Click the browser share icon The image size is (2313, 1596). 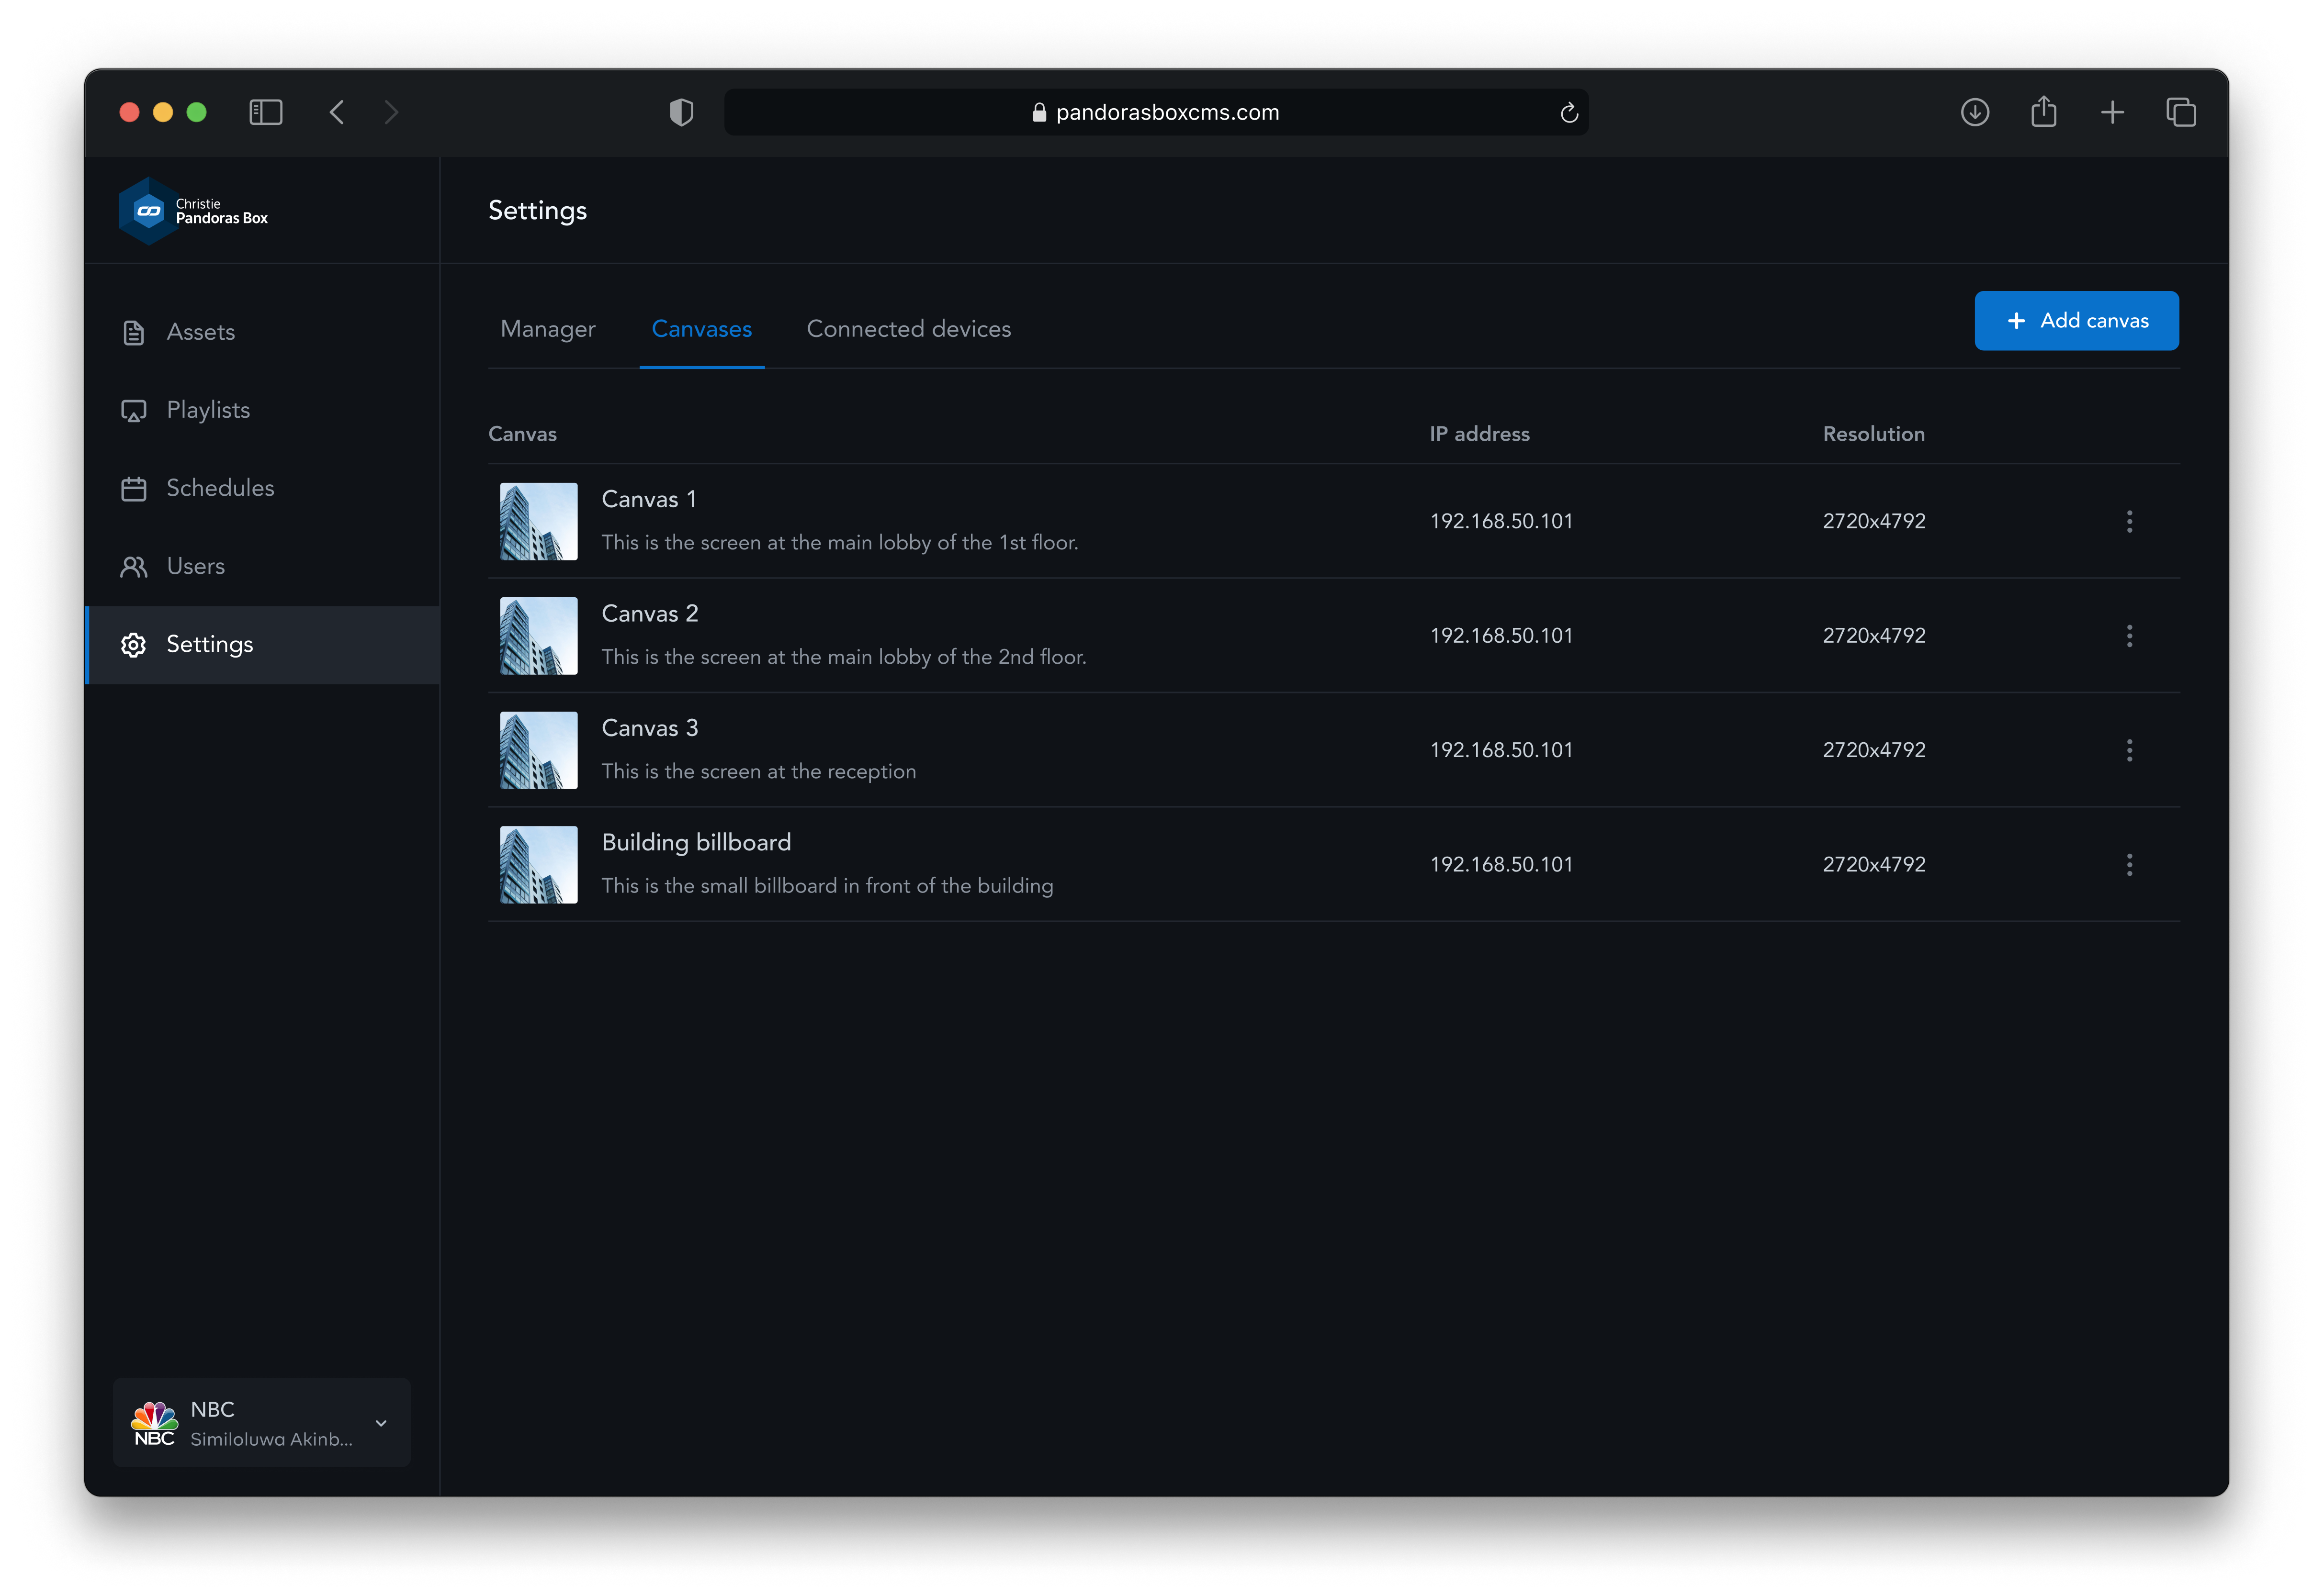pyautogui.click(x=2043, y=112)
